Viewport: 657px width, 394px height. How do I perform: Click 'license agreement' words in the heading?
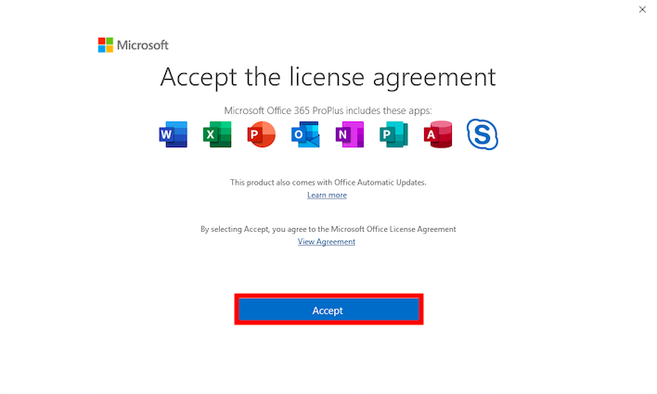(393, 78)
